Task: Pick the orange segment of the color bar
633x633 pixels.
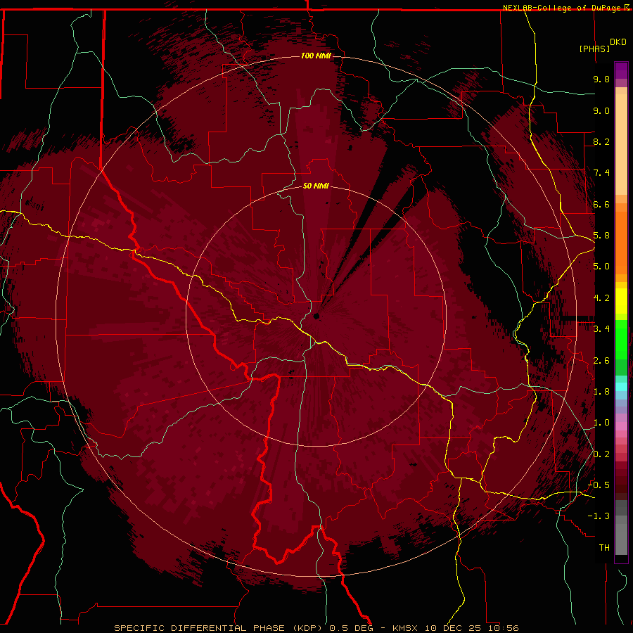Action: (x=621, y=242)
